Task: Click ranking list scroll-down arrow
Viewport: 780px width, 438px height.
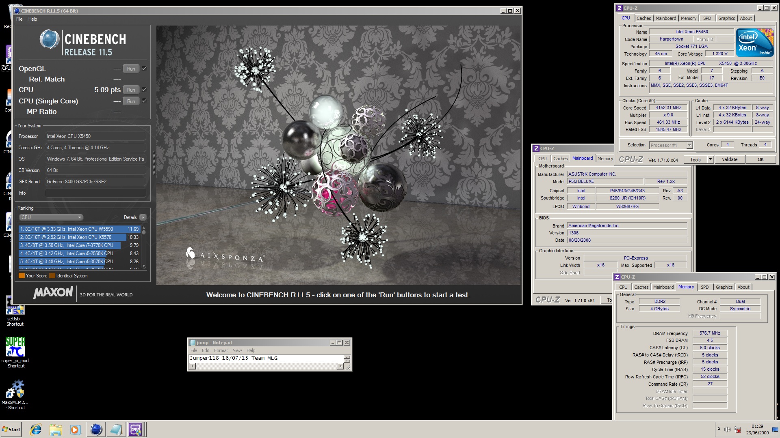Action: [x=144, y=266]
